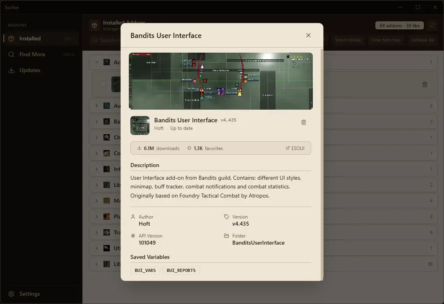Open Settings via the gear icon

click(x=11, y=294)
